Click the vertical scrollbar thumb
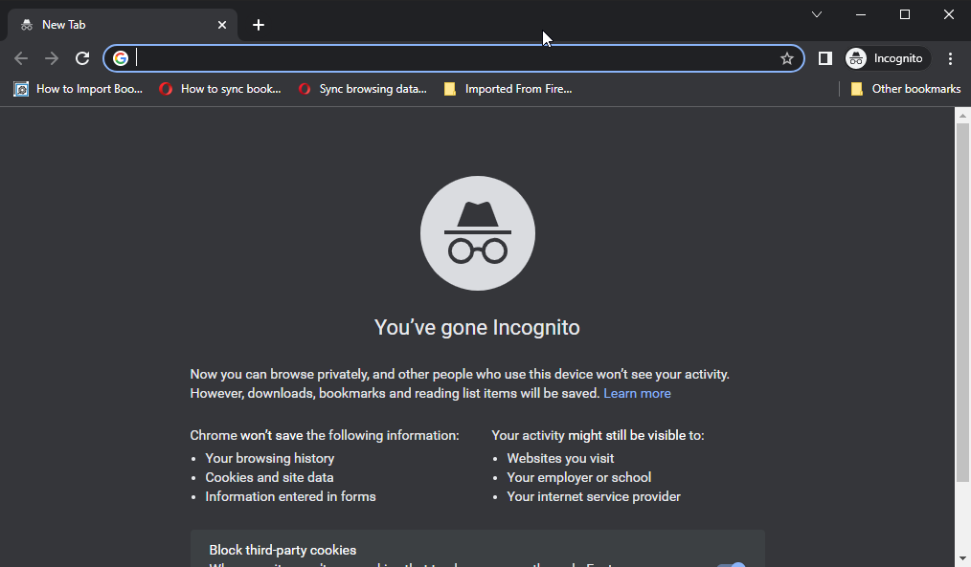The height and width of the screenshot is (567, 971). coord(962,302)
